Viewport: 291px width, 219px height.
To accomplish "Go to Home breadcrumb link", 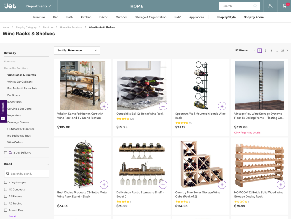I will (6, 27).
